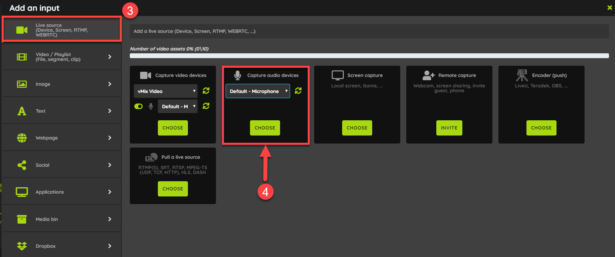Click INVITE under Remote capture
Screen dimensions: 615x257
point(449,128)
